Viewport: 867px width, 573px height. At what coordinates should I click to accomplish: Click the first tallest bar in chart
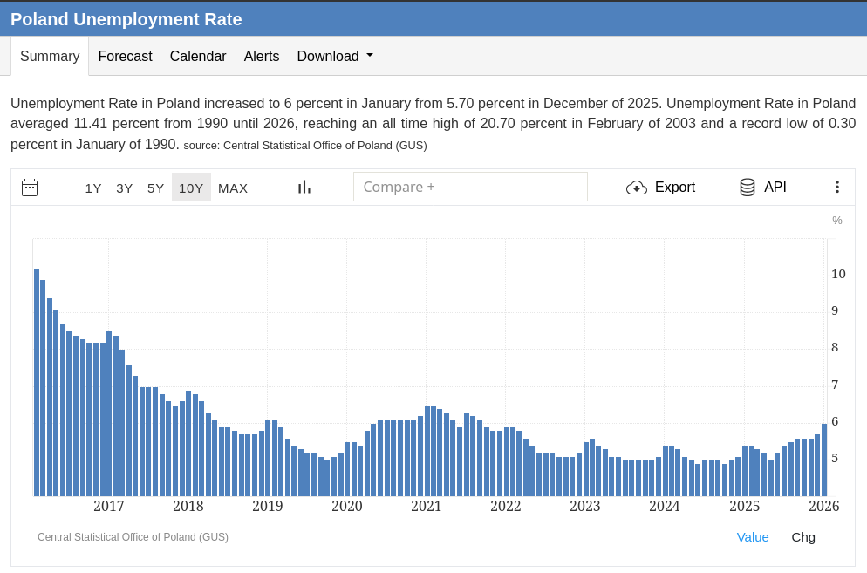tap(37, 383)
